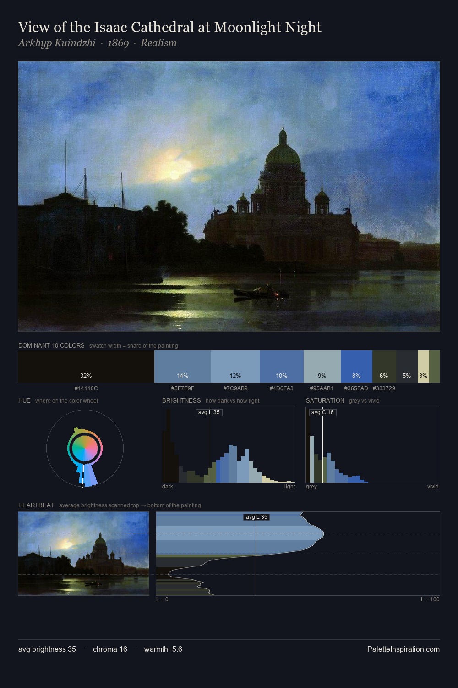Open the PaletteInspiration.com link
Viewport: 458px width, 688px height.
click(x=403, y=649)
